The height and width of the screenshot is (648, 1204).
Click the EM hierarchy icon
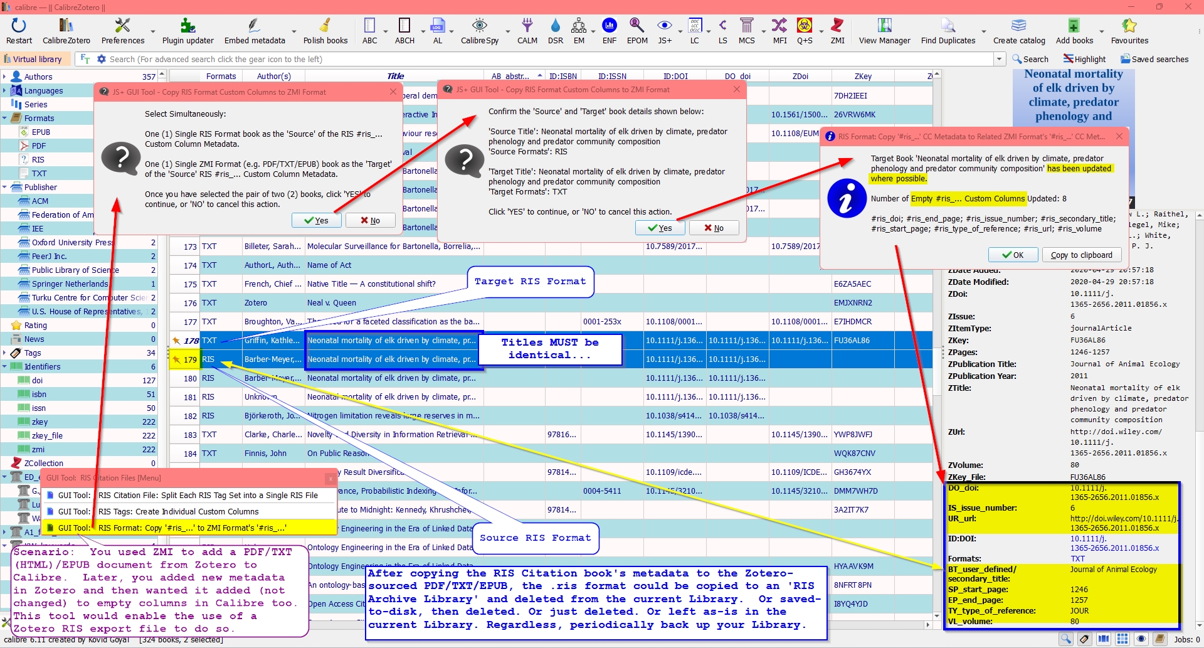[x=579, y=26]
